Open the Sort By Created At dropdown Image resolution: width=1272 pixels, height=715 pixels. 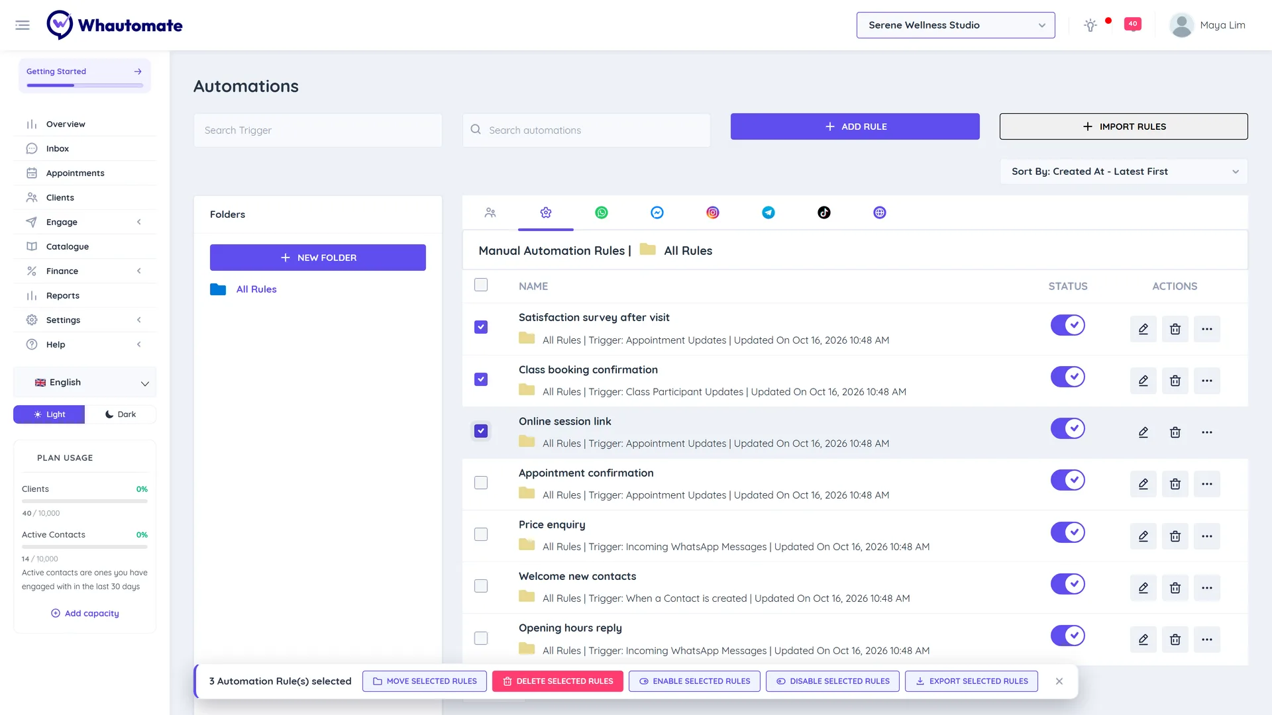1124,171
